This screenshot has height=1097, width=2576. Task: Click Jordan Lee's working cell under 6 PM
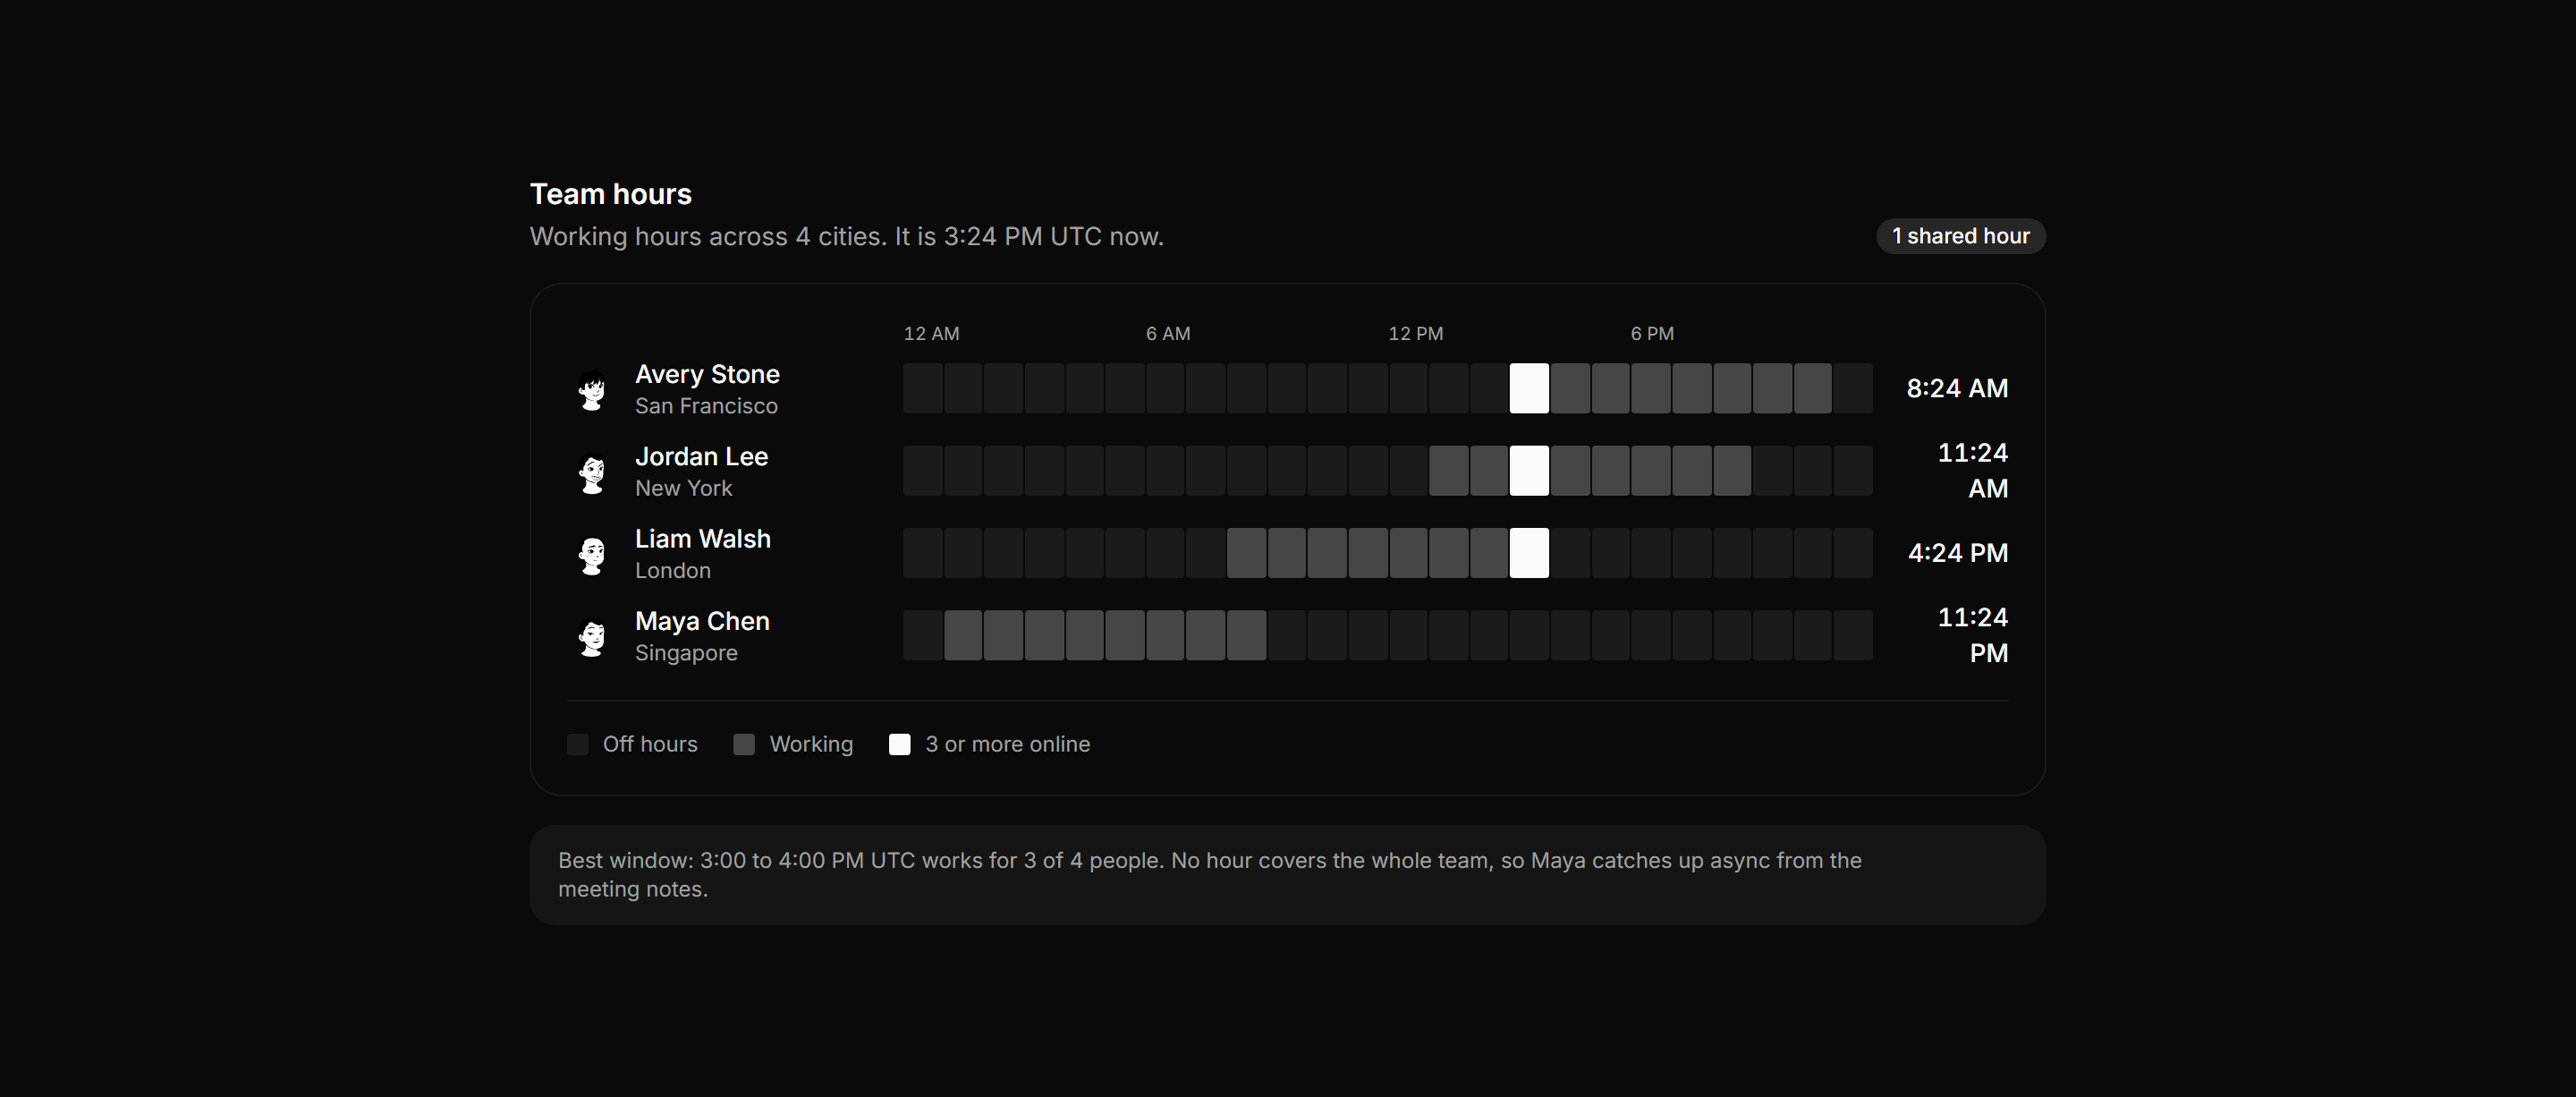pyautogui.click(x=1651, y=470)
